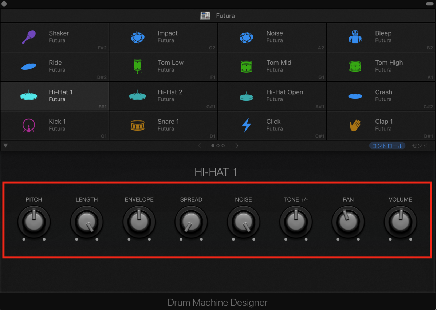Click the SPREAD knob

pos(191,222)
